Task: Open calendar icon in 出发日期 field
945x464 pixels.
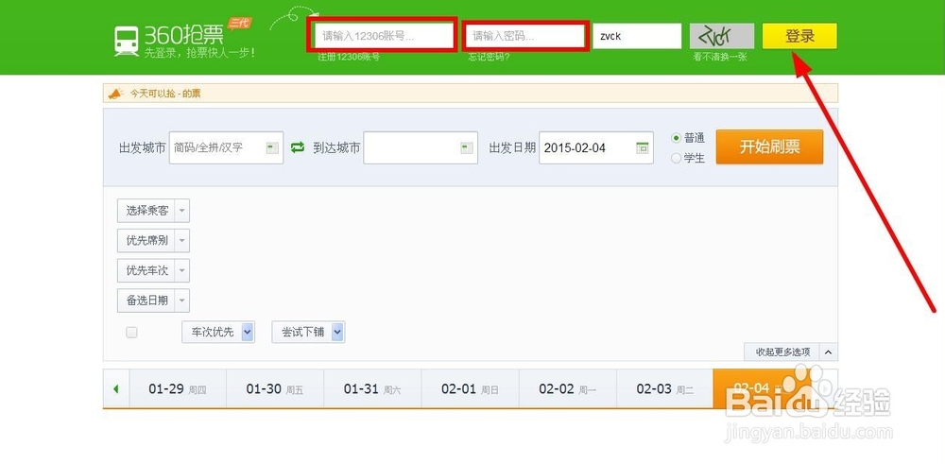Action: (x=643, y=147)
